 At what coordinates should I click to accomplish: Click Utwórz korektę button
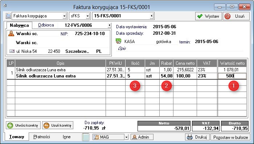tap(23, 125)
